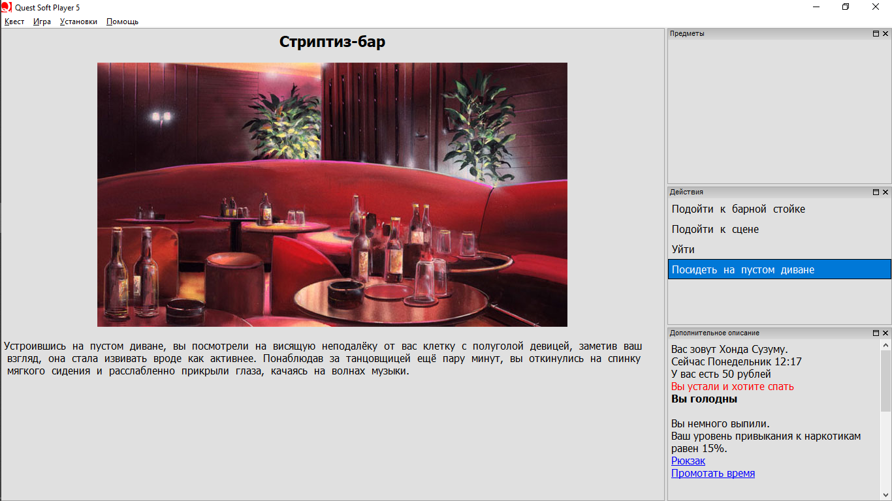Click the Предметы panel title
Screen dimensions: 892x501
coord(687,33)
